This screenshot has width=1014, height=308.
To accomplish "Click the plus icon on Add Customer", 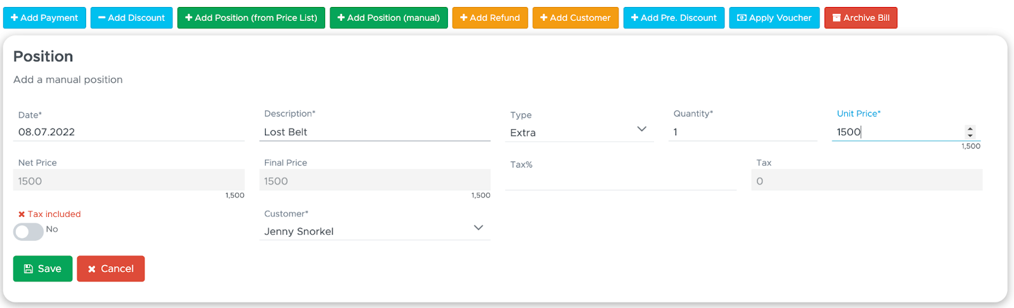I will point(544,18).
